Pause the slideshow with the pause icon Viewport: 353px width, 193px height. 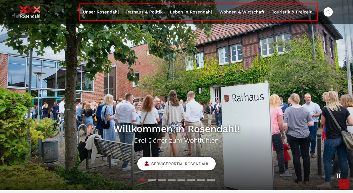click(339, 176)
